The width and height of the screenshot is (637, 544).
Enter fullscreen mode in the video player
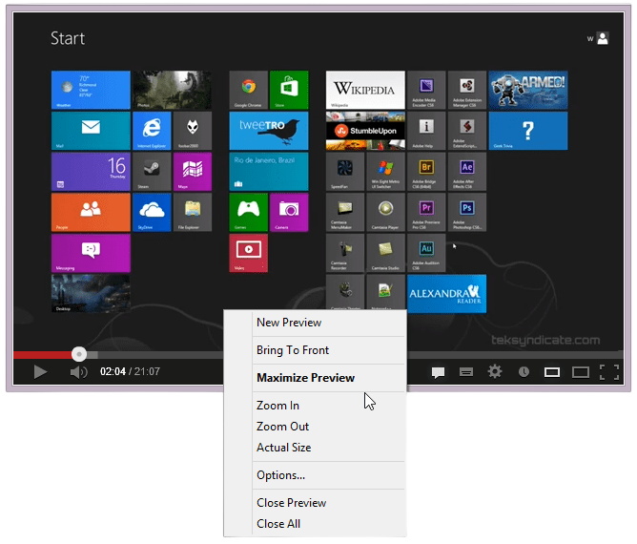coord(609,372)
